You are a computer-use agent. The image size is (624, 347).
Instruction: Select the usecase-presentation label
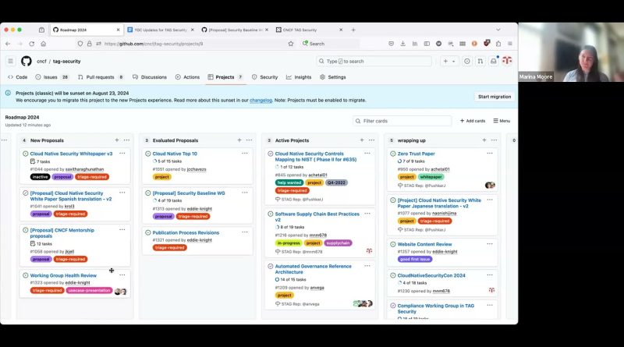[89, 291]
